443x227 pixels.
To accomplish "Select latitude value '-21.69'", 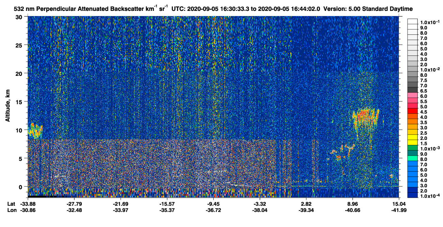I will (x=121, y=204).
